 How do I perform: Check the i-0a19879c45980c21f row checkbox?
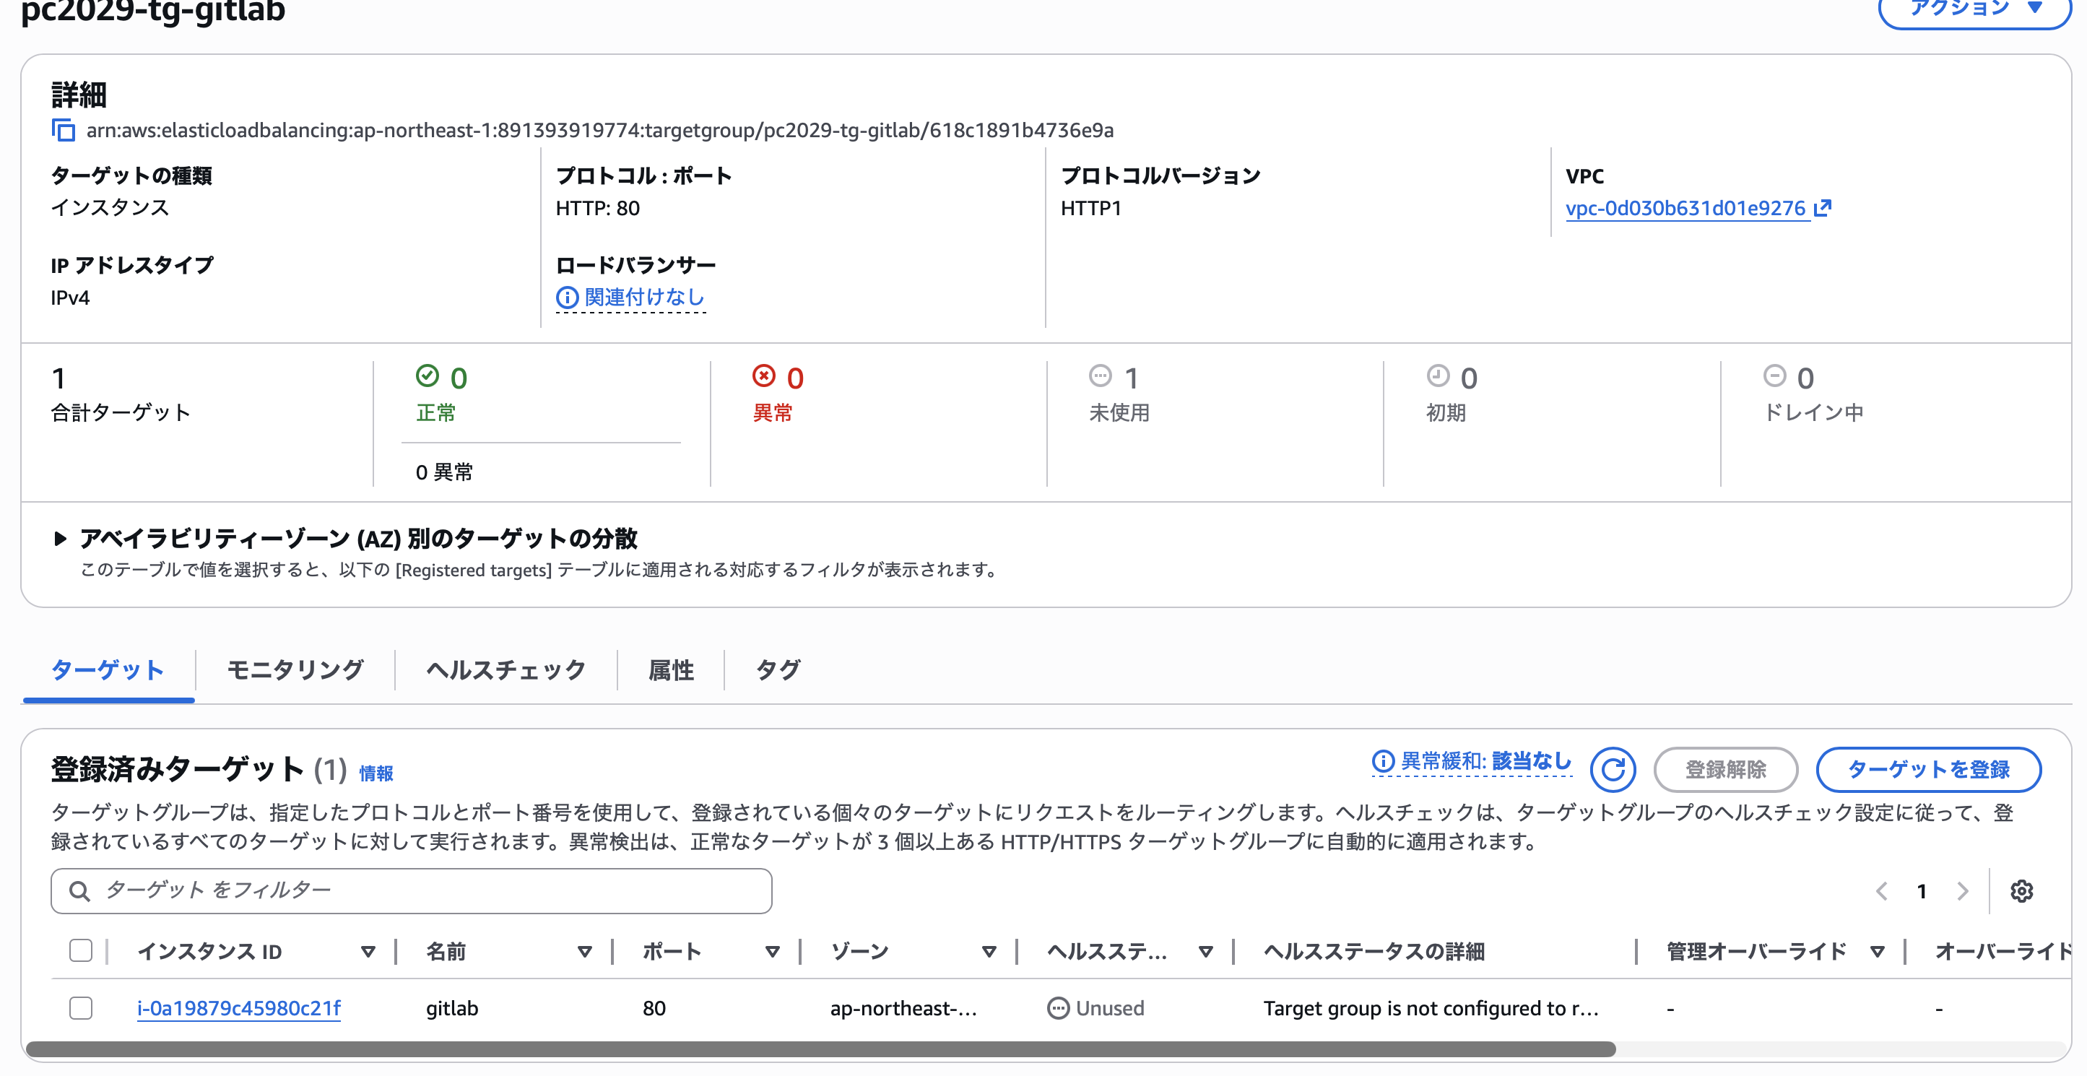(x=81, y=1009)
